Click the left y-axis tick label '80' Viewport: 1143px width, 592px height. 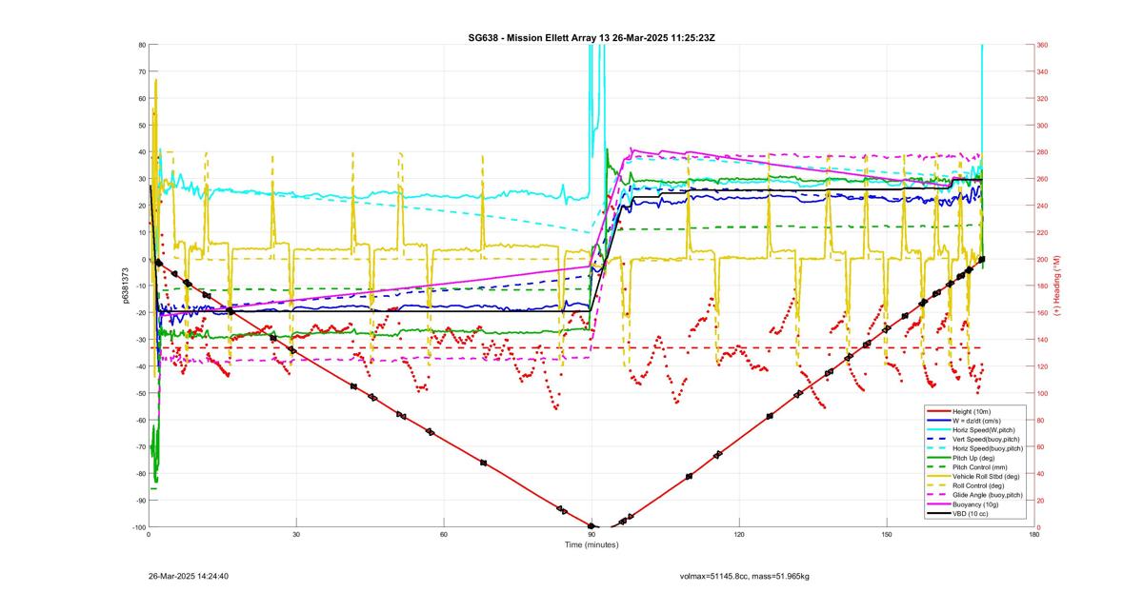(x=141, y=45)
